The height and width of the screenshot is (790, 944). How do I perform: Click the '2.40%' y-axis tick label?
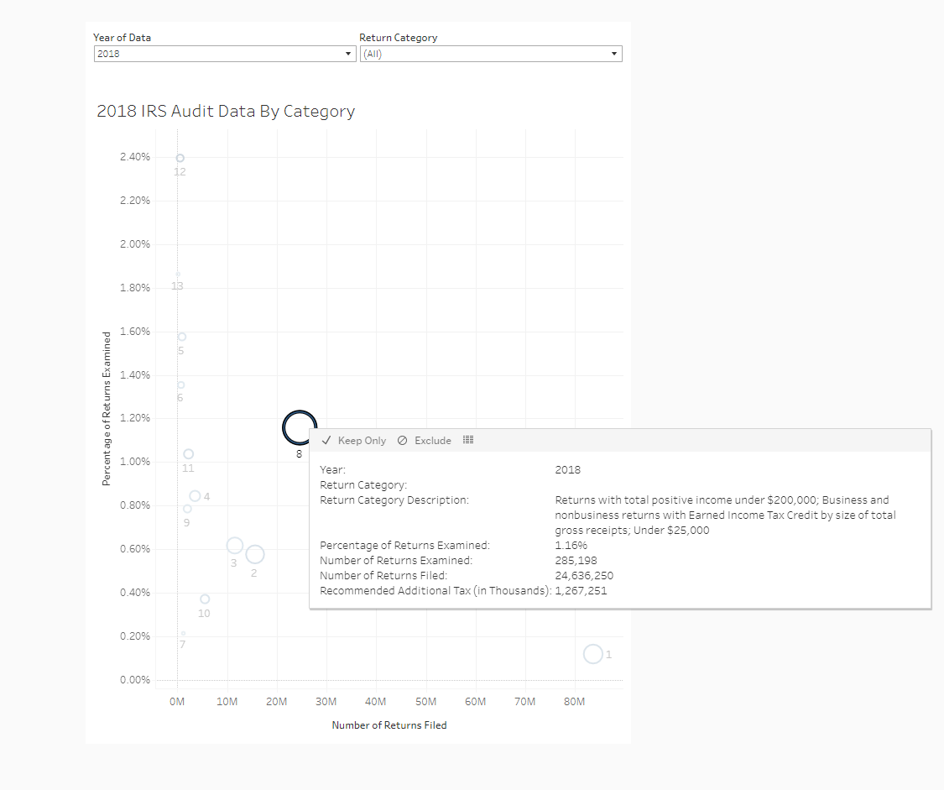point(135,156)
